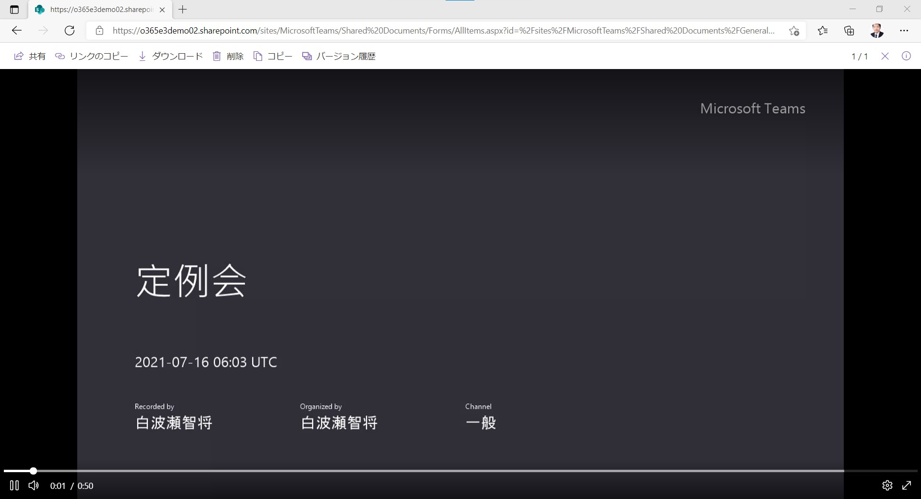
Task: Click the address bar URL
Action: click(443, 31)
